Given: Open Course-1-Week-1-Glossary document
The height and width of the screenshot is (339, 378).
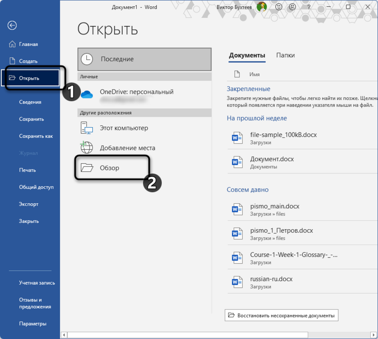Looking at the screenshot, I should point(303,258).
